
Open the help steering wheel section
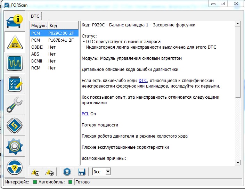[15, 167]
